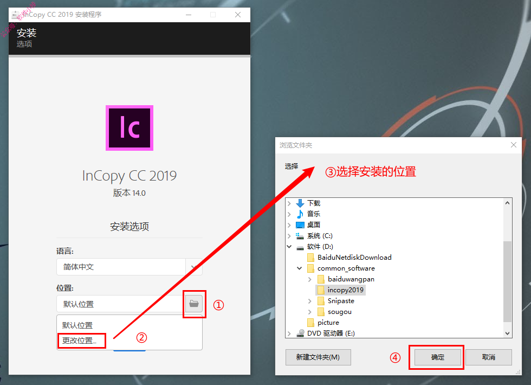Click the incopy2019 folder icon
This screenshot has width=531, height=385.
pyautogui.click(x=321, y=290)
